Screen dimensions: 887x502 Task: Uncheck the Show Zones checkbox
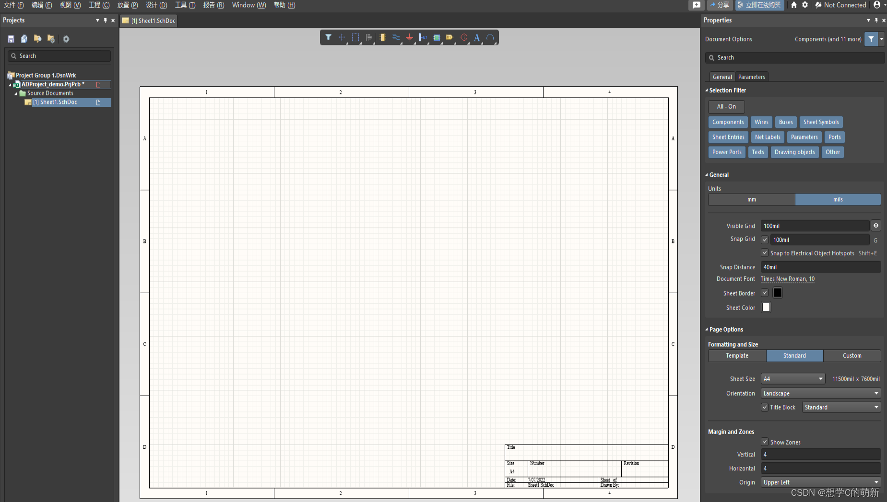765,442
